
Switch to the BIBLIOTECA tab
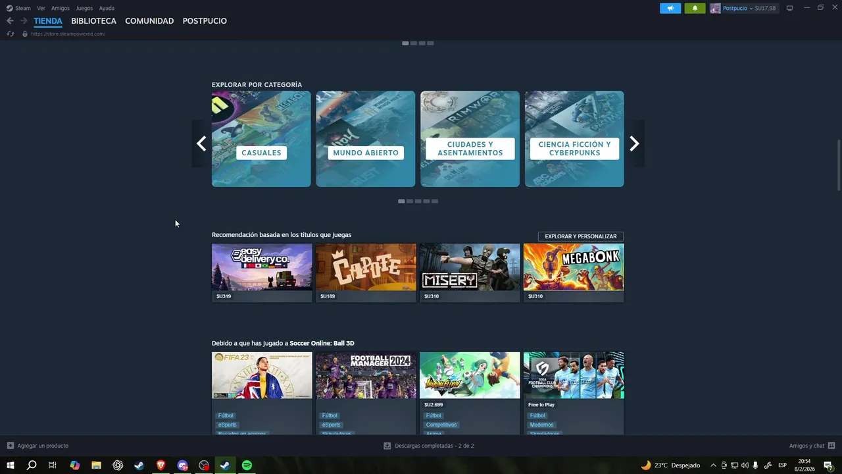pos(93,21)
